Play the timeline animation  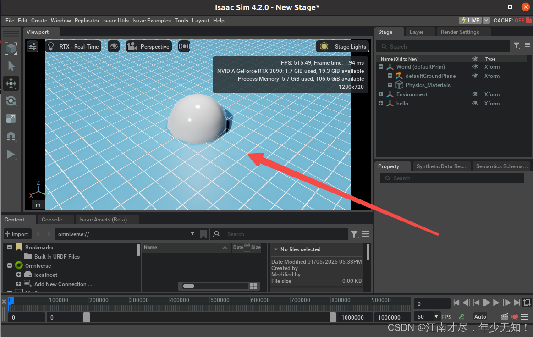[486, 303]
